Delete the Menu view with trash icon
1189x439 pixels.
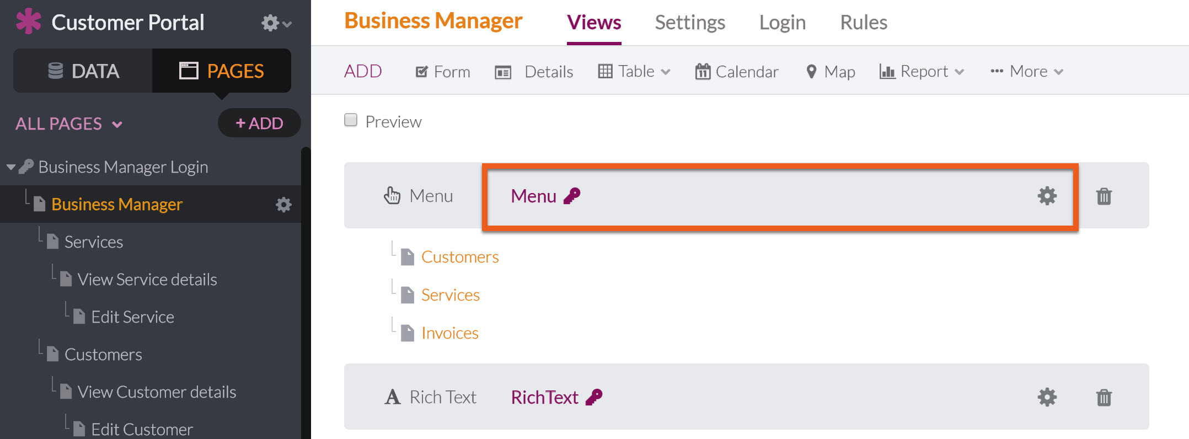coord(1104,196)
